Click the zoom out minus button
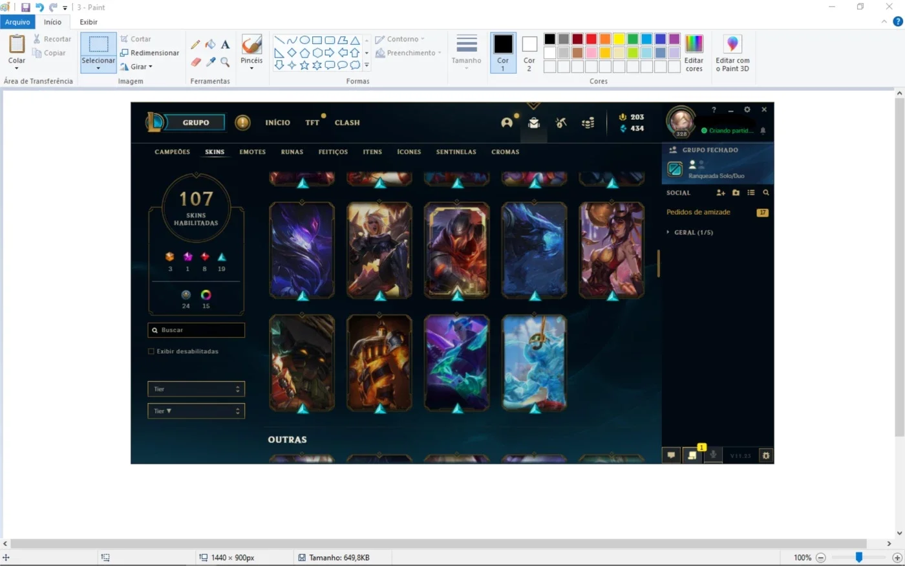This screenshot has height=566, width=905. coord(821,558)
